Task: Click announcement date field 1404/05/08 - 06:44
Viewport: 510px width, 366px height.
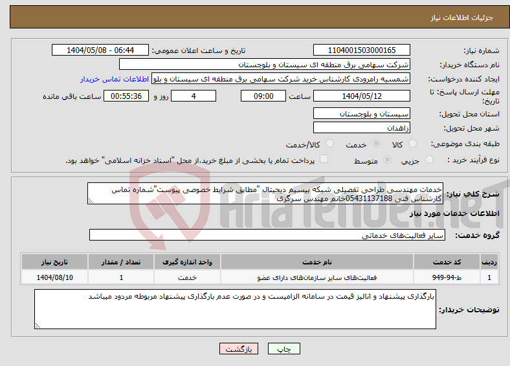Action: tap(100, 50)
